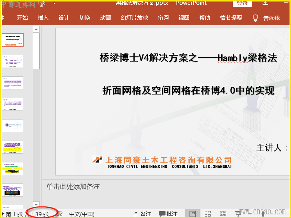Click the 上海同豪土木工程咨询有限公司 logo text
The height and width of the screenshot is (218, 291).
pyautogui.click(x=168, y=160)
